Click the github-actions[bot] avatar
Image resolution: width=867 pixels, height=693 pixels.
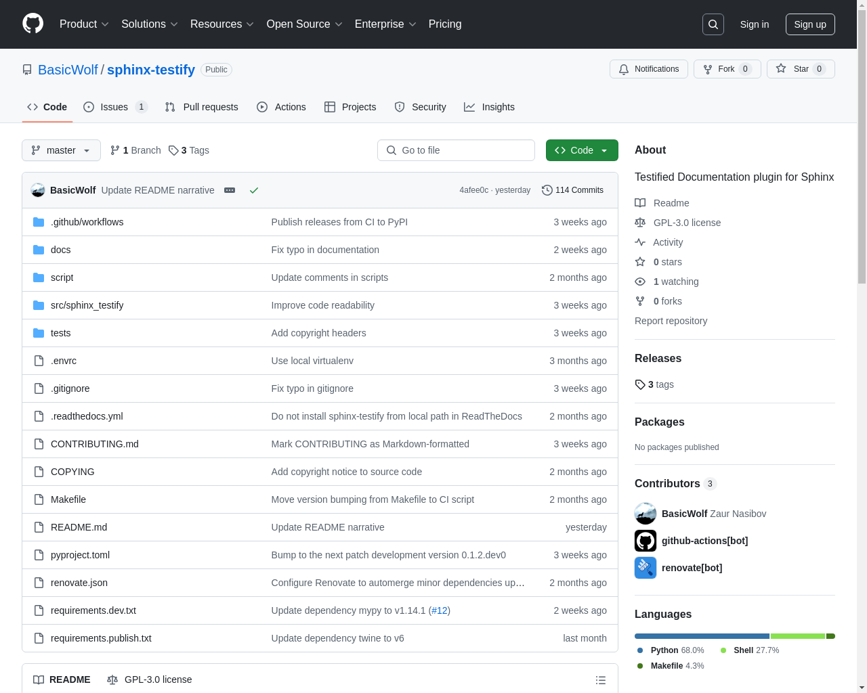pyautogui.click(x=646, y=541)
